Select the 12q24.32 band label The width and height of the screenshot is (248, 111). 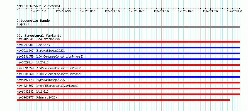point(23,24)
